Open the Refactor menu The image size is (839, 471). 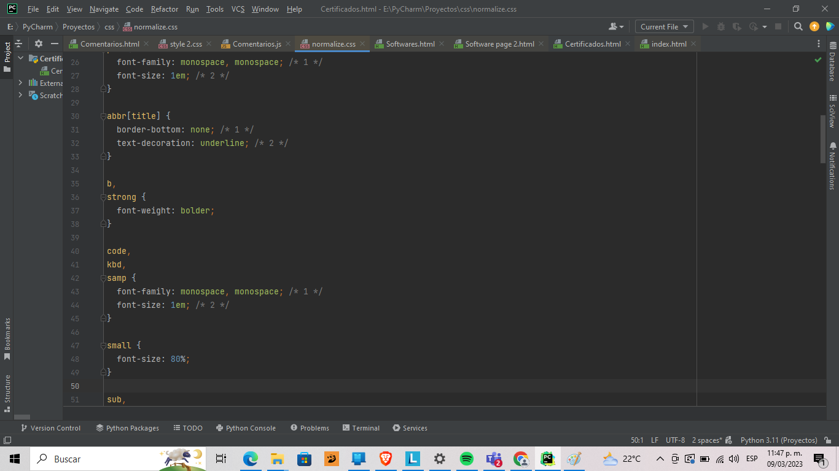point(164,9)
